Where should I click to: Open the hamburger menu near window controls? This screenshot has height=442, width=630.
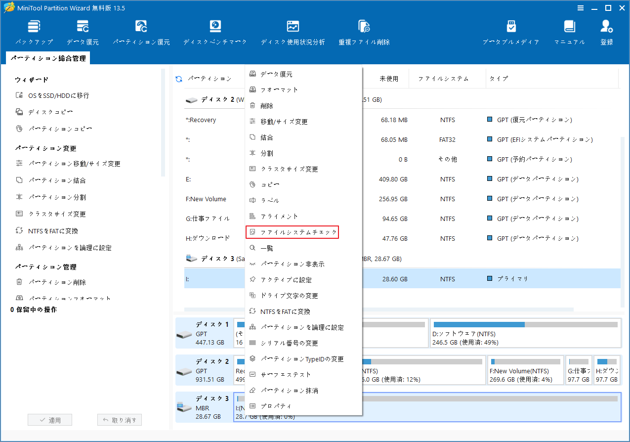(580, 8)
